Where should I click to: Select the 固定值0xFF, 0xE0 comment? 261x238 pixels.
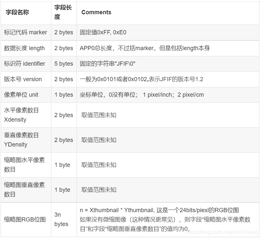(103, 32)
